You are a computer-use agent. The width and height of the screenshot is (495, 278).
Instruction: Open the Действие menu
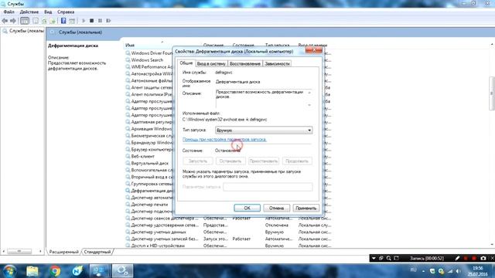pyautogui.click(x=29, y=12)
